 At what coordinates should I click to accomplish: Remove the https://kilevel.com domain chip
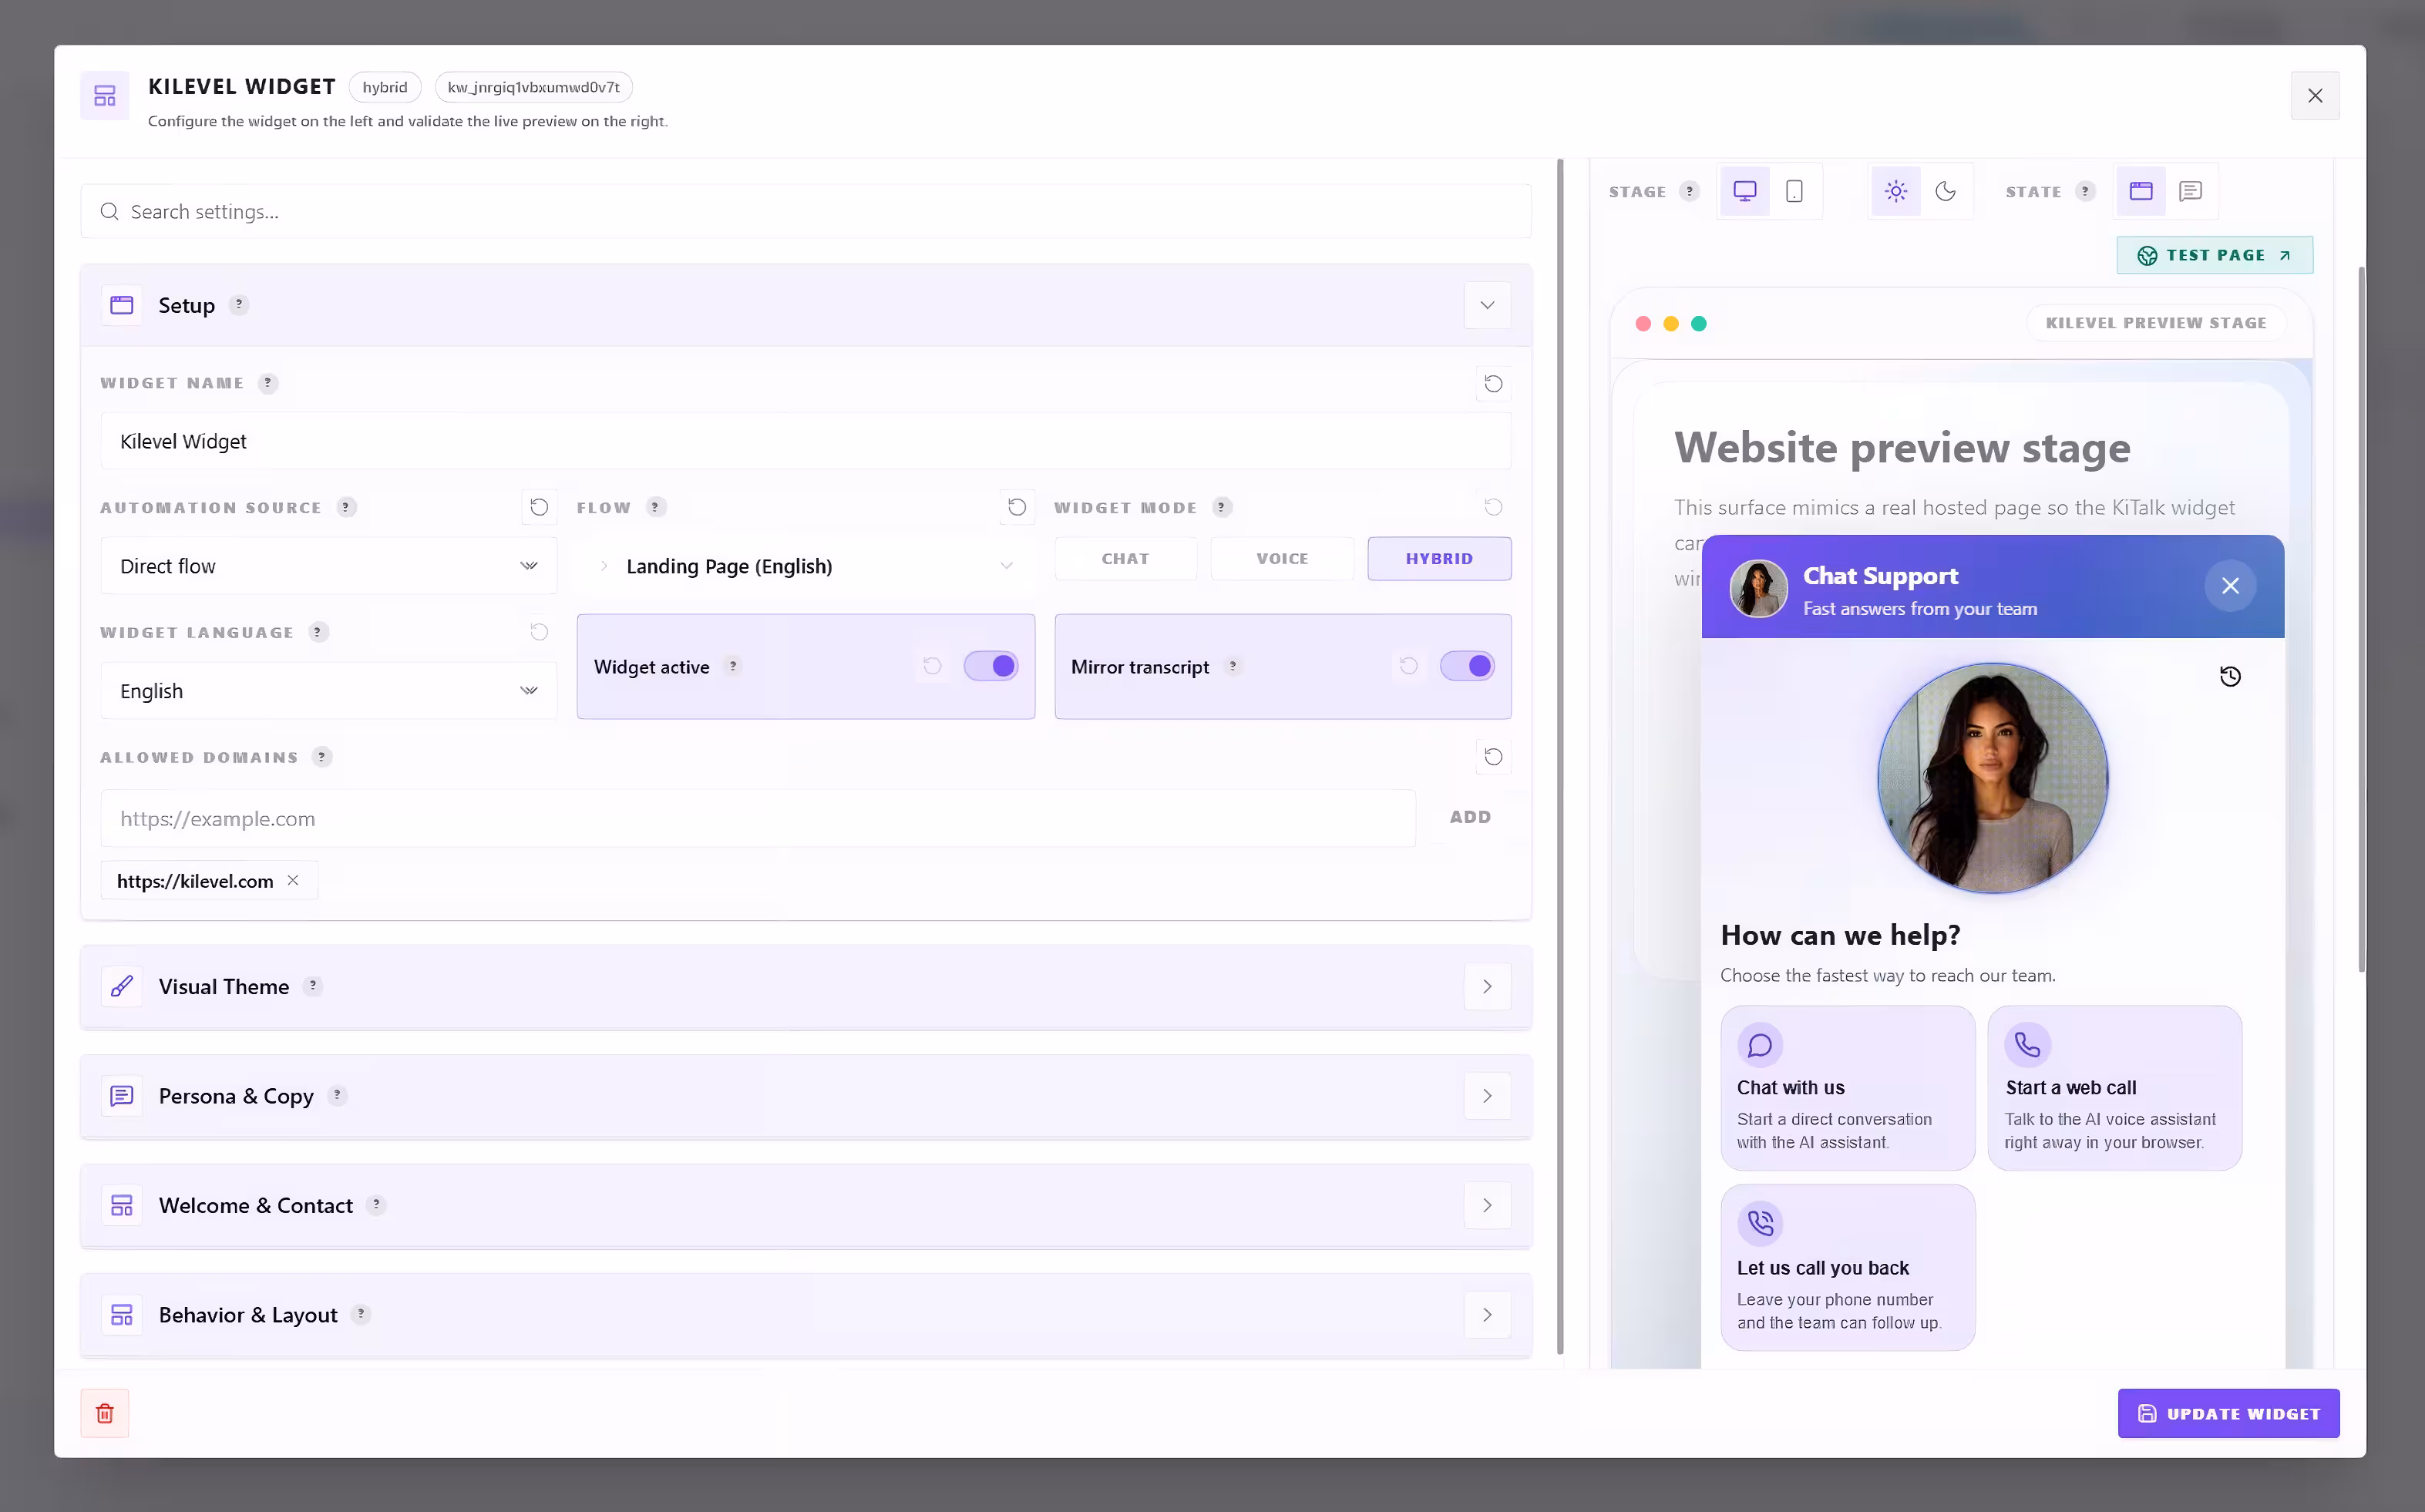pos(293,880)
